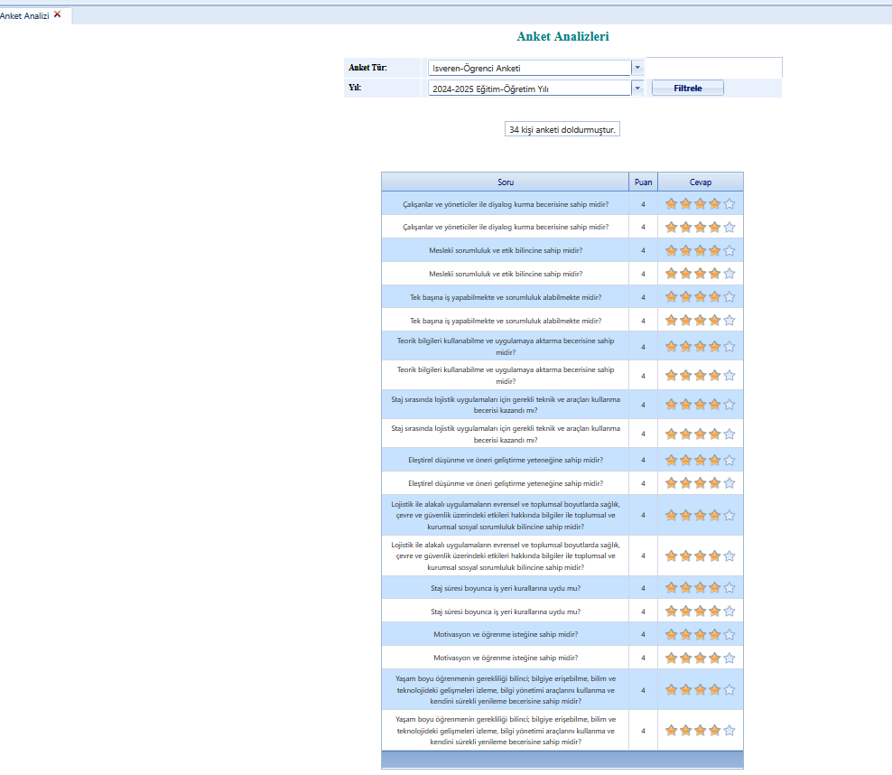Image resolution: width=892 pixels, height=775 pixels.
Task: Click the white-row 'Motivasyon ve öğrenme isteğine' question
Action: pos(506,658)
